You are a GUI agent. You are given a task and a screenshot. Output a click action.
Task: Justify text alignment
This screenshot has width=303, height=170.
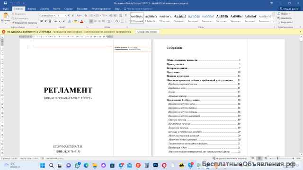tap(104, 21)
